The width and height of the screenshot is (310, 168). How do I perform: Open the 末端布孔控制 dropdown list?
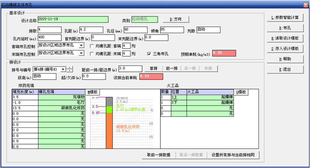81,53
